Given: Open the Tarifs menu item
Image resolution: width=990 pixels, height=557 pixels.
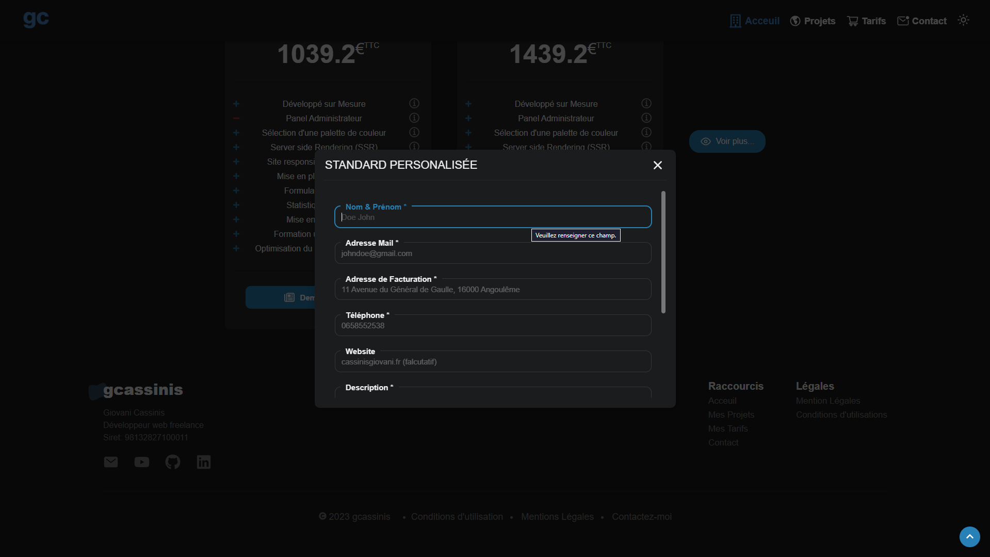Looking at the screenshot, I should tap(866, 21).
